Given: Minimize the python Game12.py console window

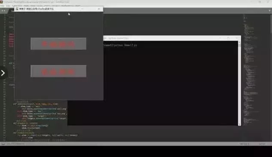Looking at the screenshot, I should [221, 38].
